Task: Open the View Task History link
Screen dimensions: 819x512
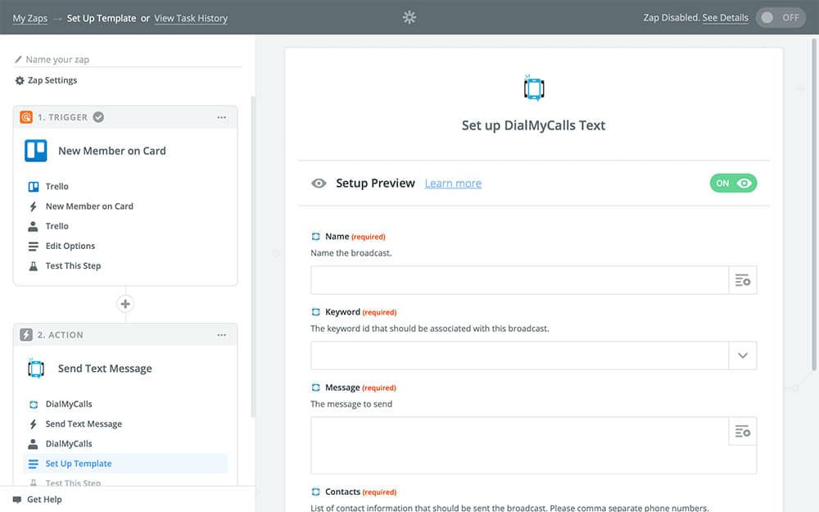Action: click(191, 18)
